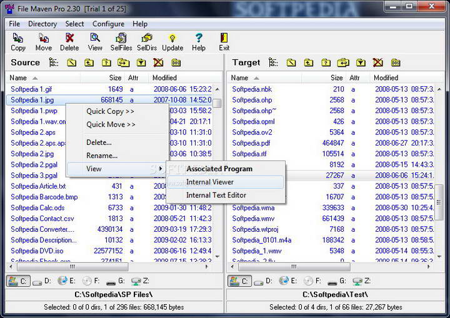Select file Softpedia.pdf in Target list
The height and width of the screenshot is (318, 450).
click(x=331, y=143)
